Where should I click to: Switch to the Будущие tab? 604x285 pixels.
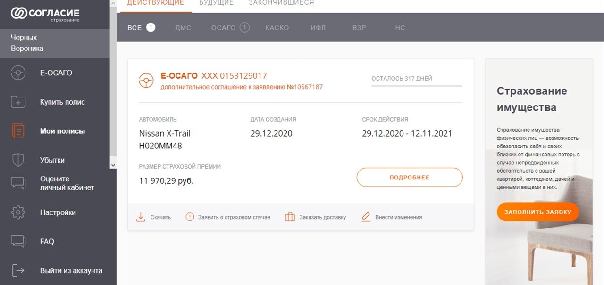216,3
